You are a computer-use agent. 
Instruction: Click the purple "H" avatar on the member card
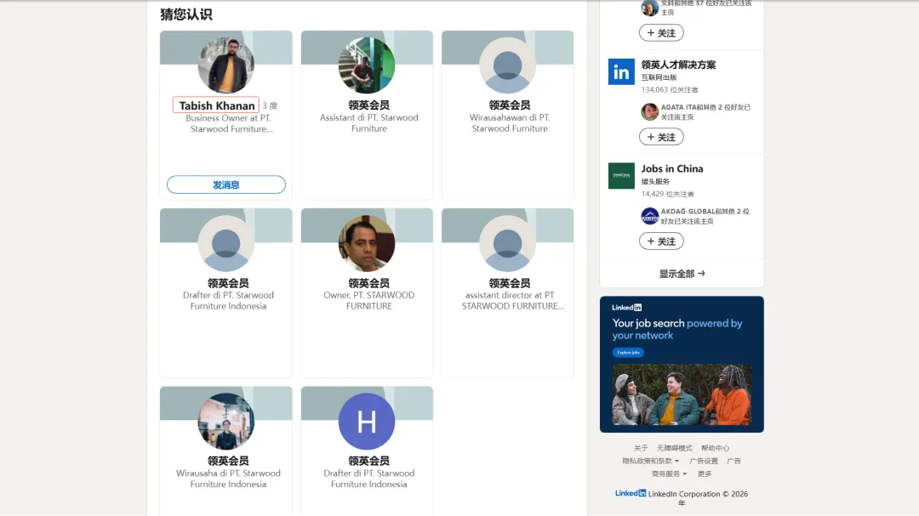pos(367,420)
